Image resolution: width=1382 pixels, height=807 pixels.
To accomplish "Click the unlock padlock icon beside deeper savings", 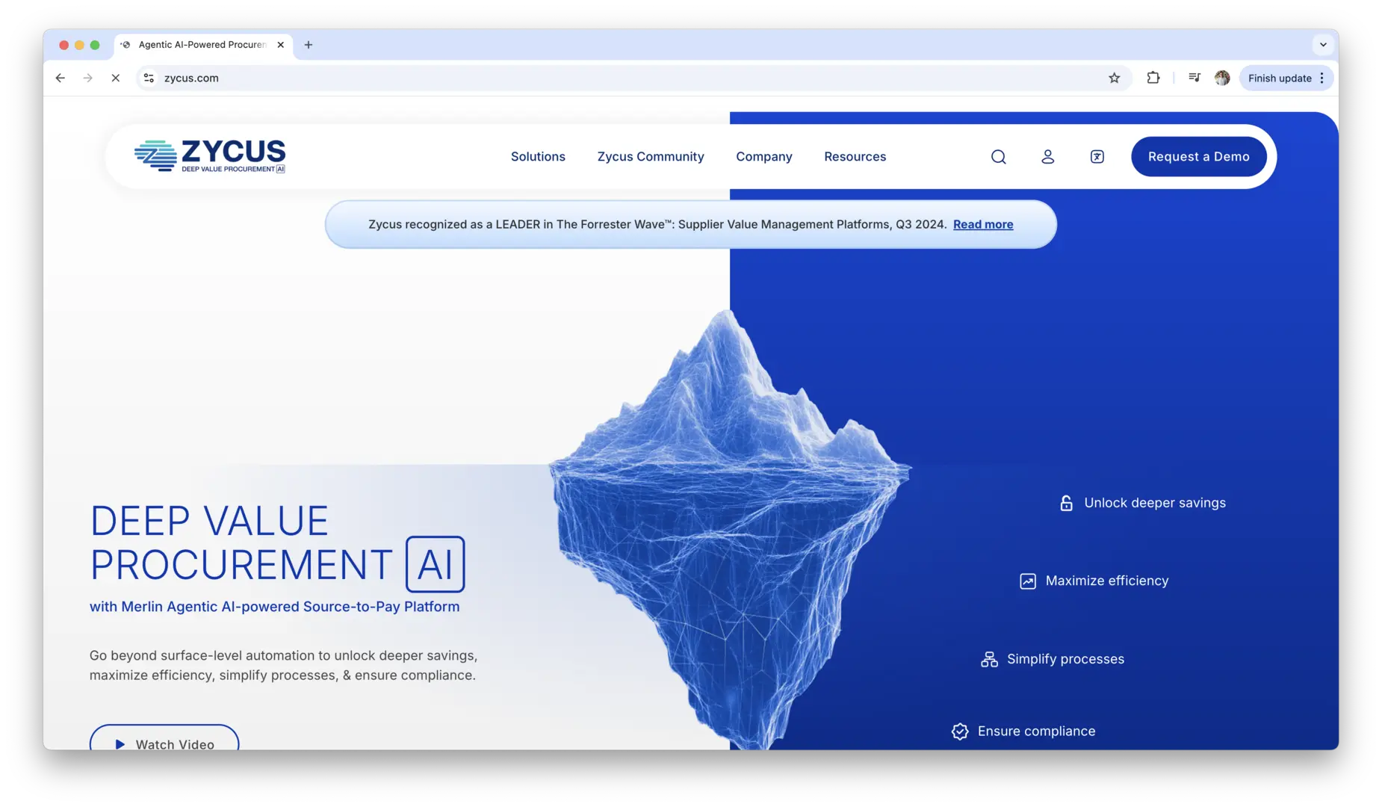I will [x=1066, y=504].
